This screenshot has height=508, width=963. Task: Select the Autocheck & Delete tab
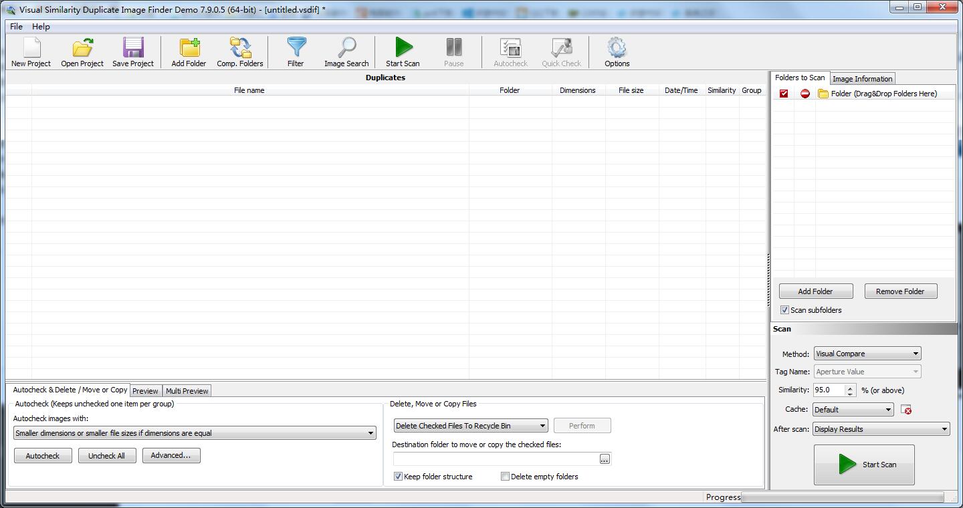[70, 390]
